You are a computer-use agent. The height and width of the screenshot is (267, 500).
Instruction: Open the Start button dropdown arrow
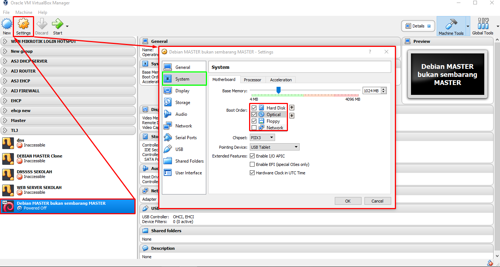(x=67, y=26)
